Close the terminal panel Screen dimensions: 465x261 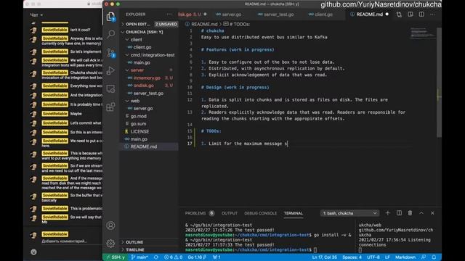tap(432, 212)
